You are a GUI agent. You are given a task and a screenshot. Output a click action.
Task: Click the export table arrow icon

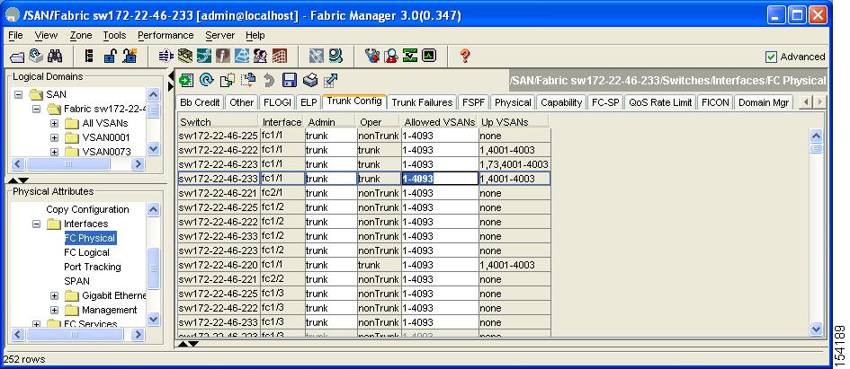pos(331,81)
